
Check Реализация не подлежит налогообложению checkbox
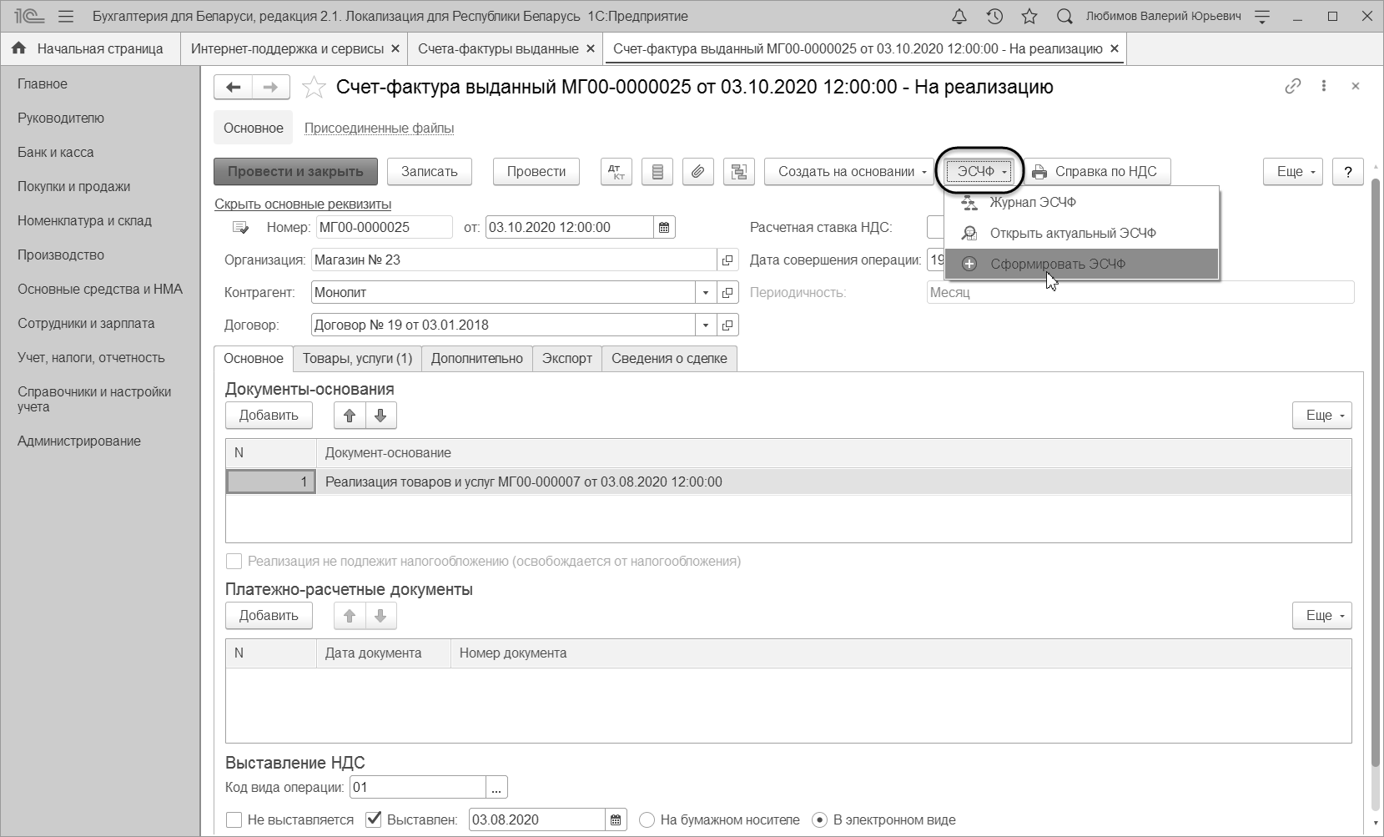point(234,561)
